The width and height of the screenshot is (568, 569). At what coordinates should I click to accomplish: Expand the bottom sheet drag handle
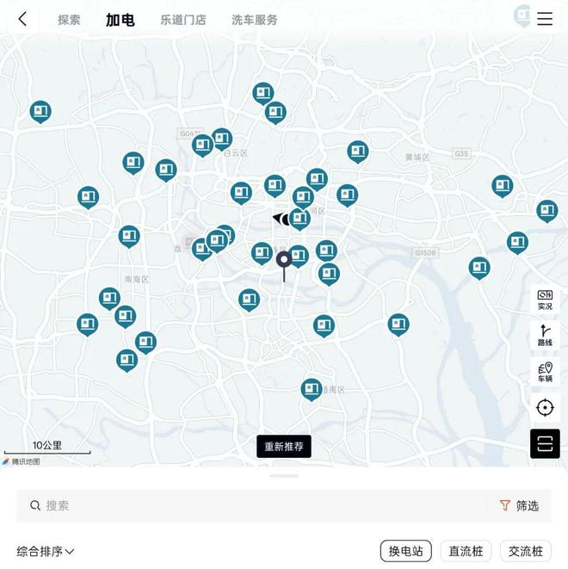284,475
